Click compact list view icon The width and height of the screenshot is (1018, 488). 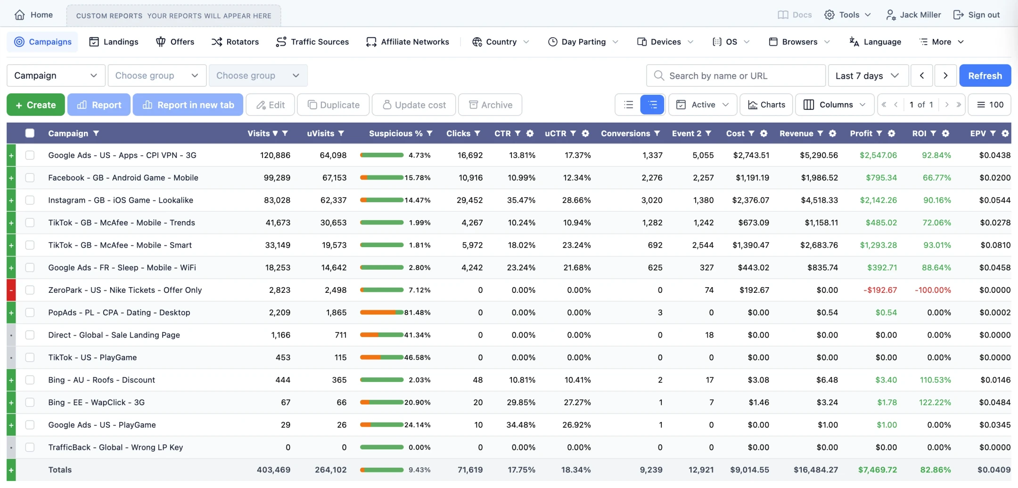pos(628,105)
